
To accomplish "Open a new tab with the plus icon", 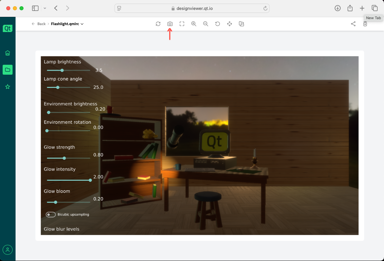I will (x=362, y=8).
